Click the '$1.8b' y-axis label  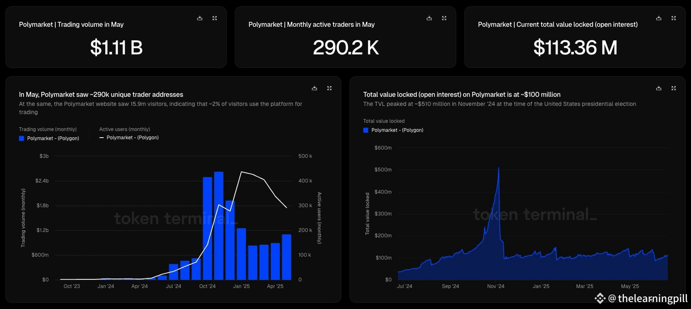coord(43,206)
